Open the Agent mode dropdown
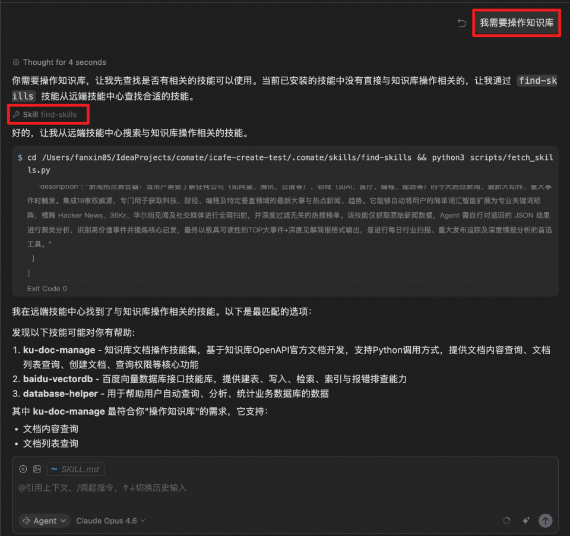The width and height of the screenshot is (570, 536). coord(45,521)
